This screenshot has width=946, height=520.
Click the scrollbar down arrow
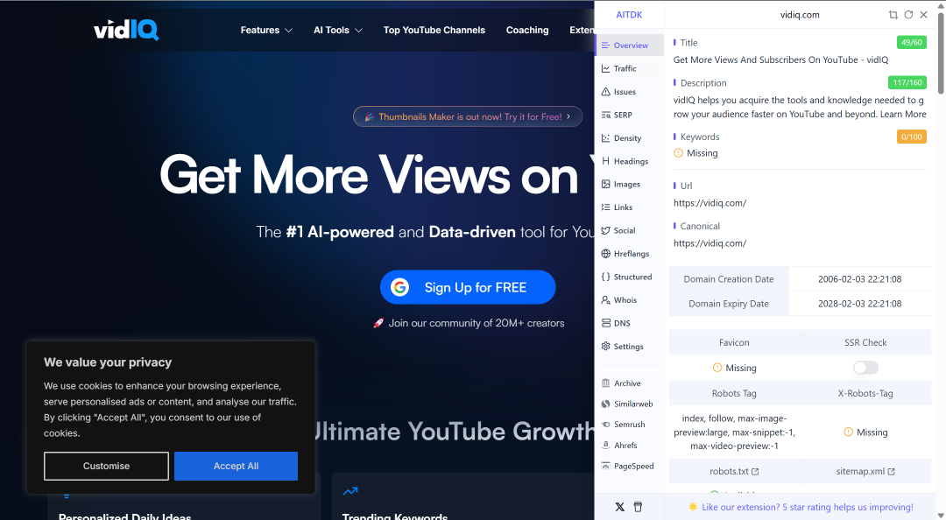[x=941, y=515]
